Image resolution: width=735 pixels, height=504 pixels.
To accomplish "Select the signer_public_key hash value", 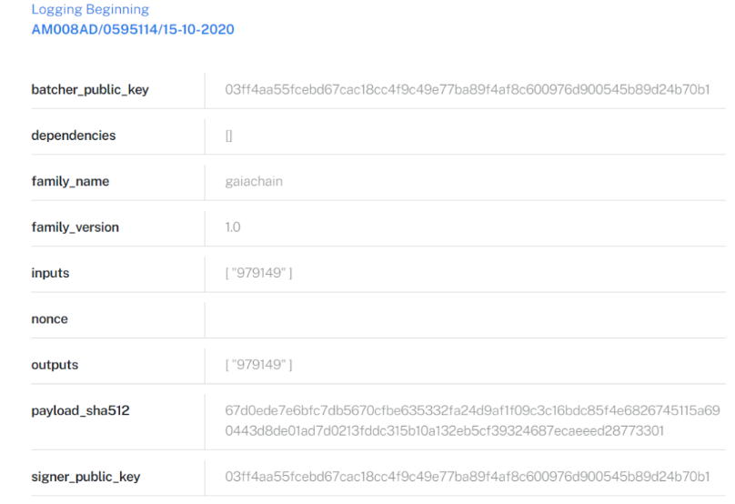I will (468, 477).
